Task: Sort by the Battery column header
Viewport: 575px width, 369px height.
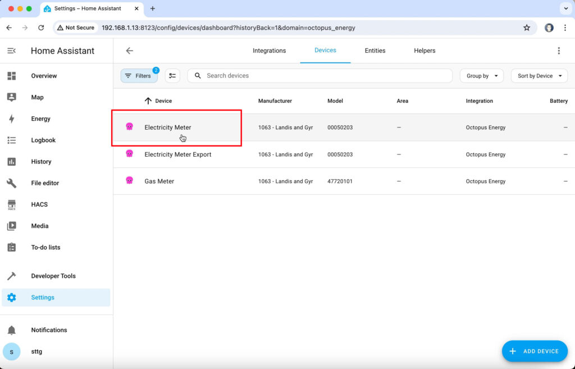Action: [559, 101]
